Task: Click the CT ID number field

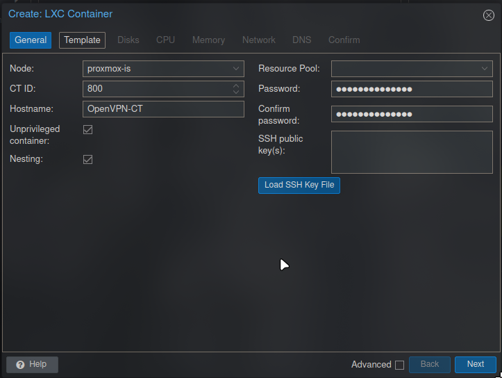Action: (x=156, y=89)
